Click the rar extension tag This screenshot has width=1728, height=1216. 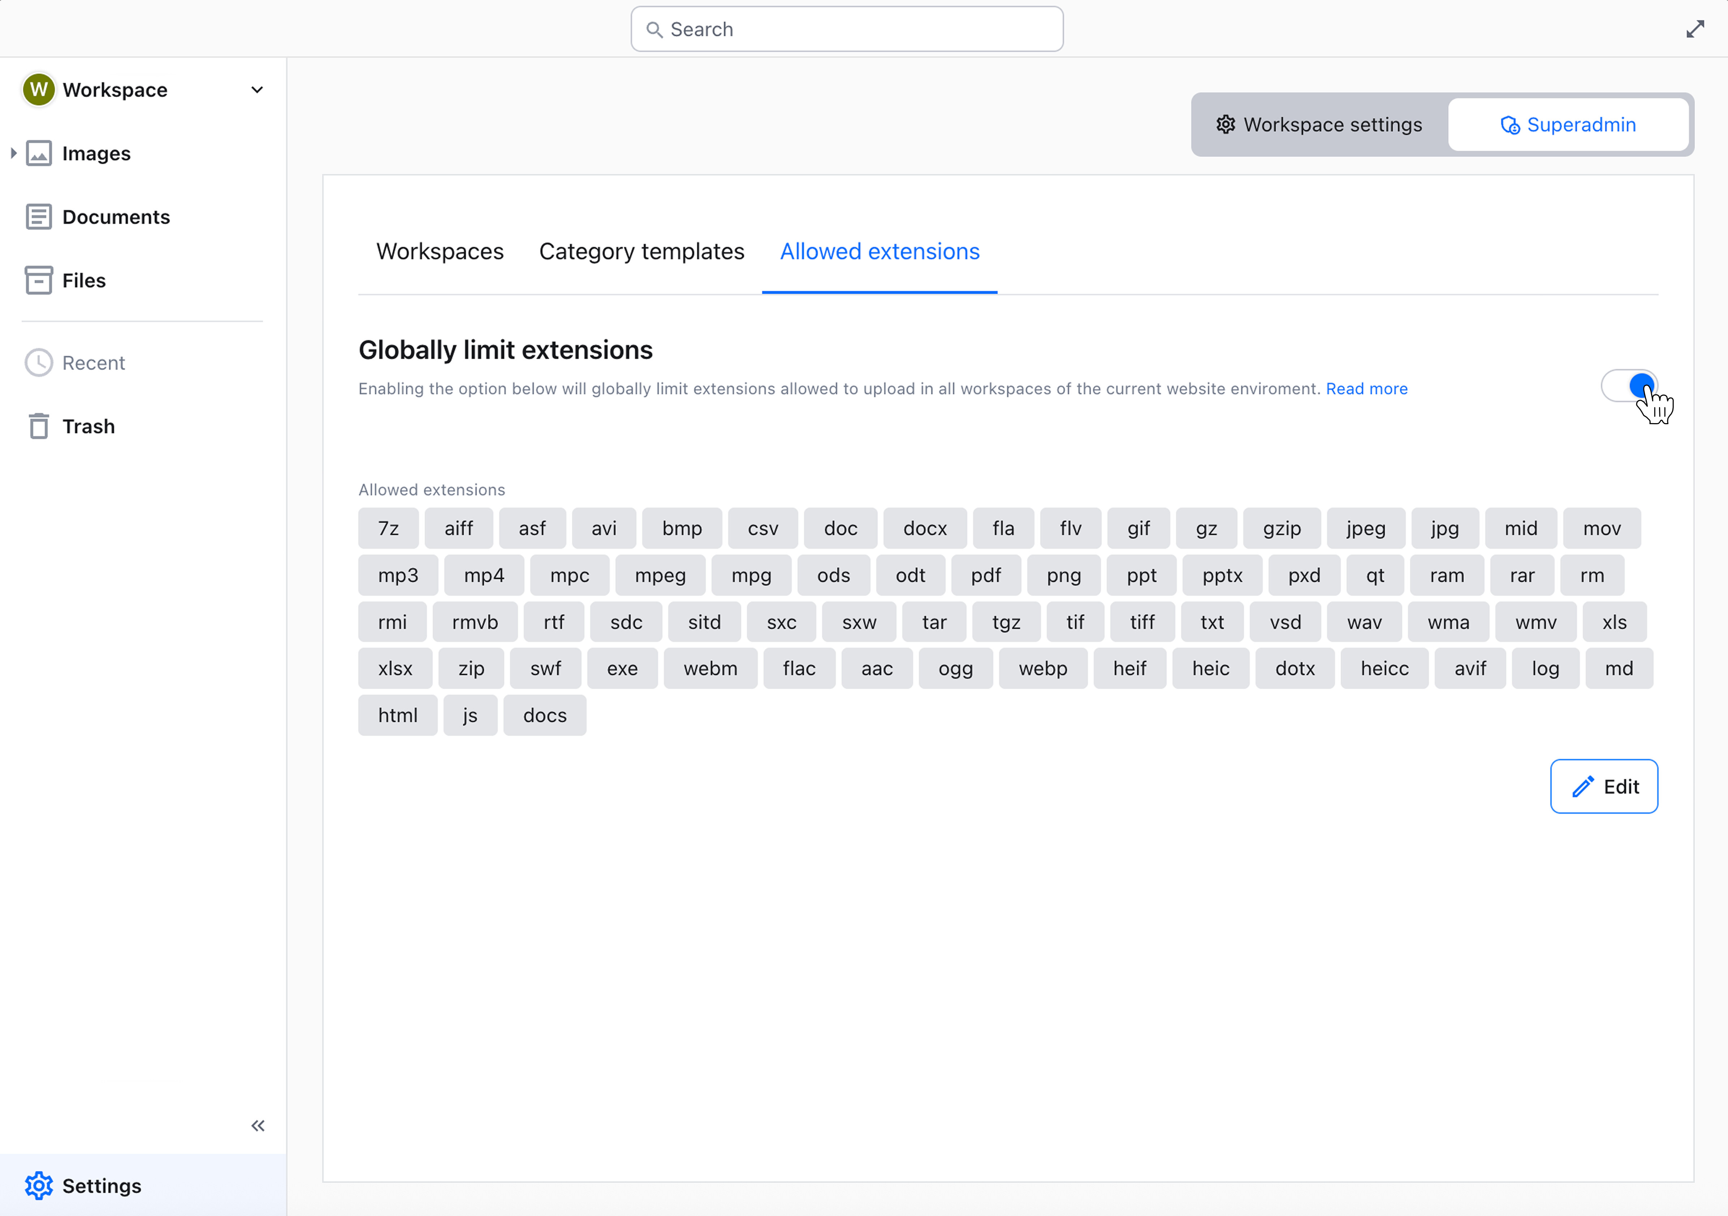point(1522,575)
